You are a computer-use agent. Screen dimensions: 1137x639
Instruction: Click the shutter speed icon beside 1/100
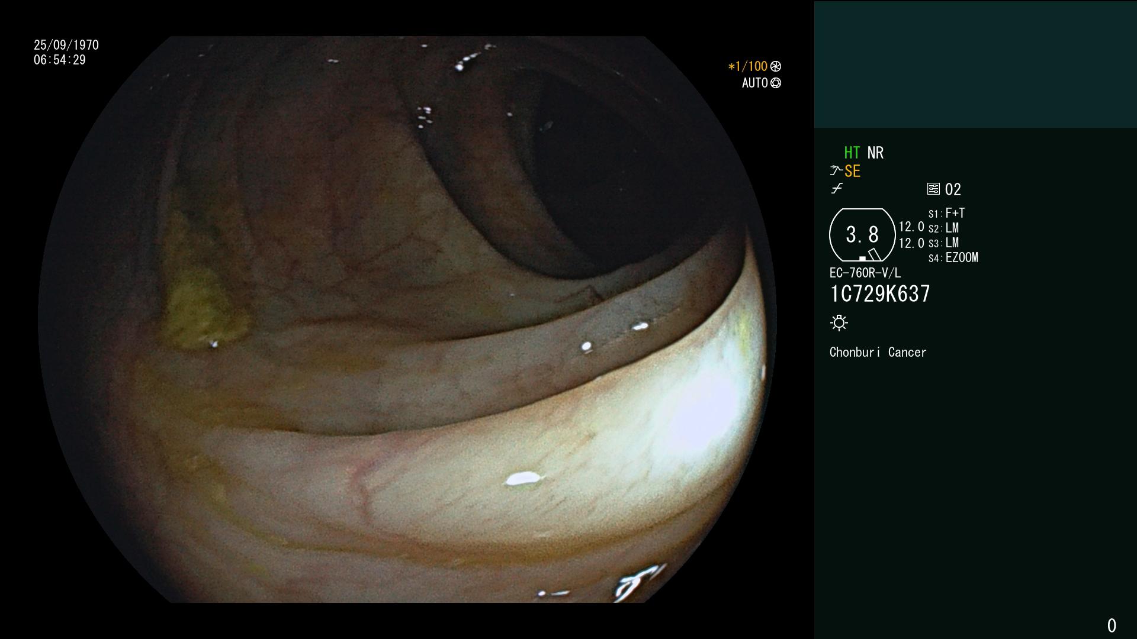776,66
